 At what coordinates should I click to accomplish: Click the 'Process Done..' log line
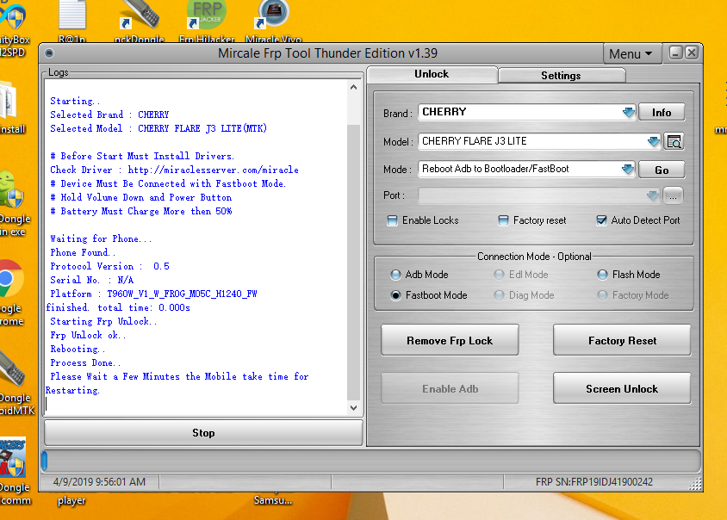(85, 363)
